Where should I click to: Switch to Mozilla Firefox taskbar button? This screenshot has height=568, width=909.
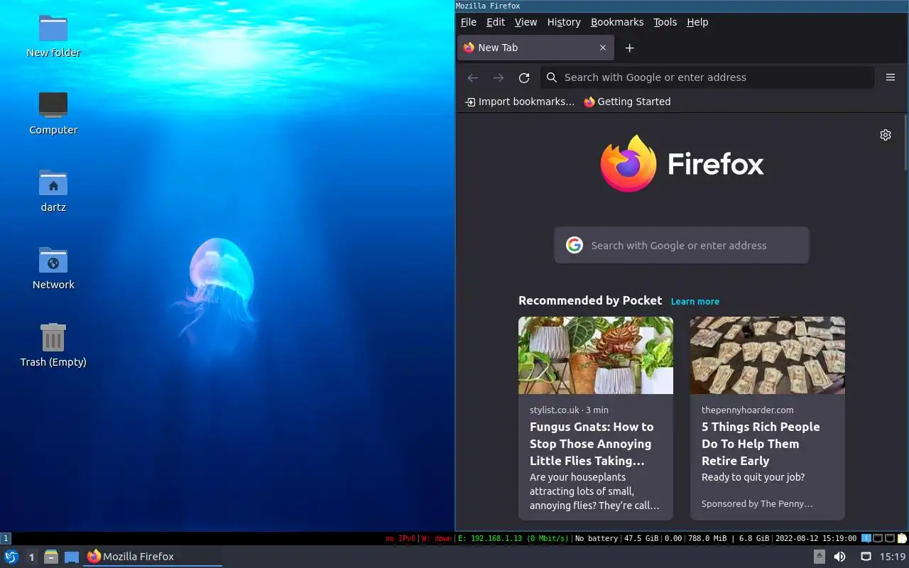click(154, 557)
